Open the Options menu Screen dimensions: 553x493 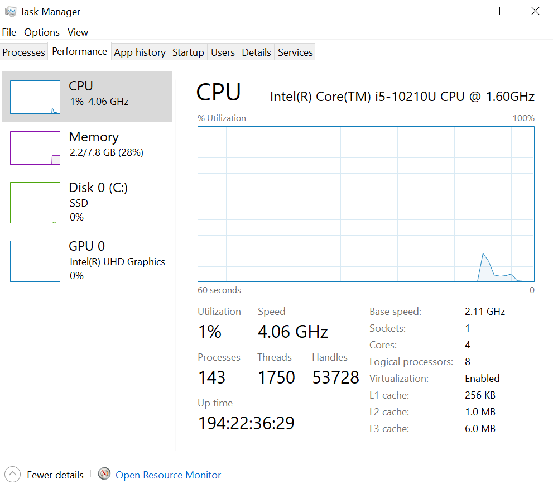(42, 32)
